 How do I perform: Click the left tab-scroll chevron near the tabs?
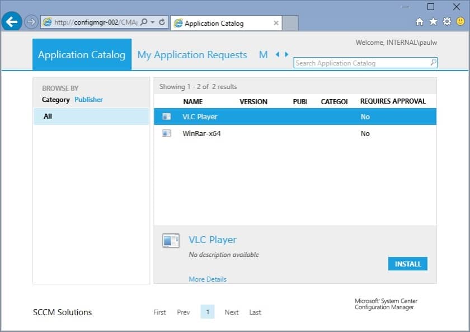coord(278,54)
